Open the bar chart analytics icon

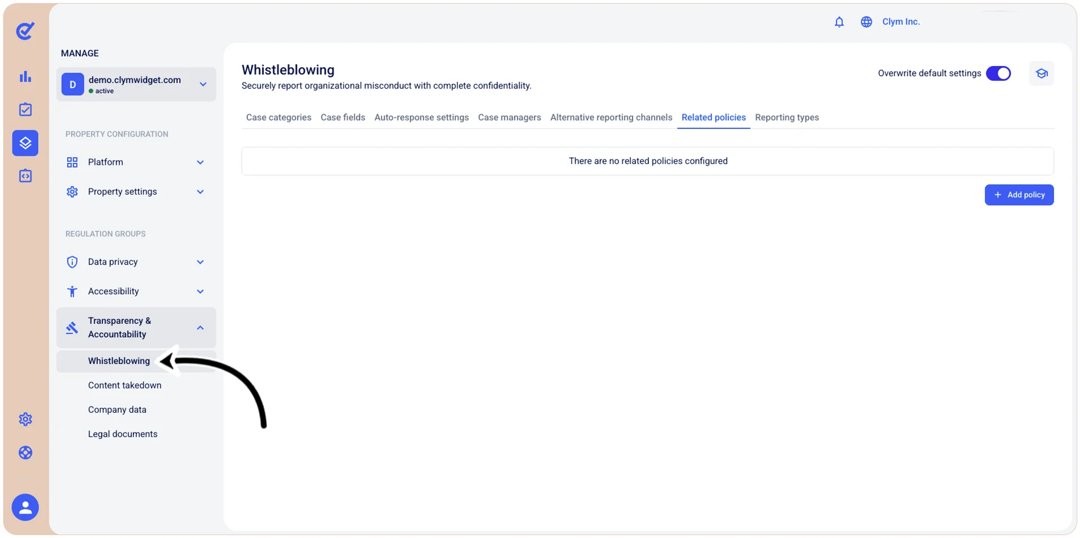pos(25,77)
